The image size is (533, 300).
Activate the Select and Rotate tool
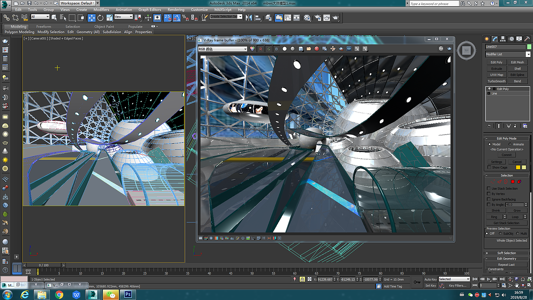pos(100,17)
